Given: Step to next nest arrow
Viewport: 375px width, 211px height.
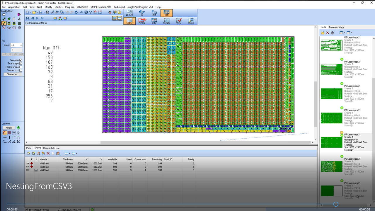Looking at the screenshot, I should pos(37,18).
